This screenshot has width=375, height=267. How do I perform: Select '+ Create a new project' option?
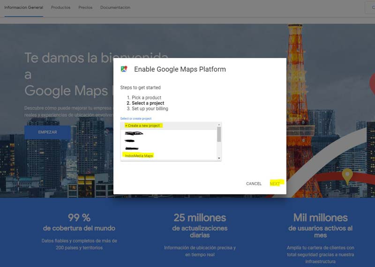click(169, 126)
